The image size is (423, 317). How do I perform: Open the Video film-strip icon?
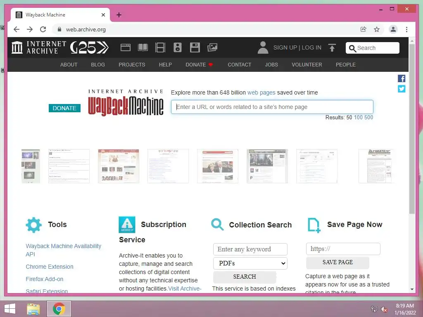160,47
